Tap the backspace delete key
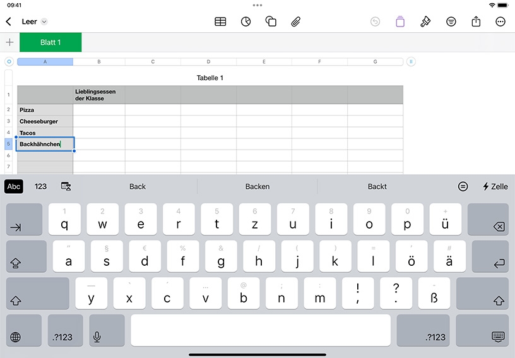This screenshot has width=515, height=358. [488, 219]
